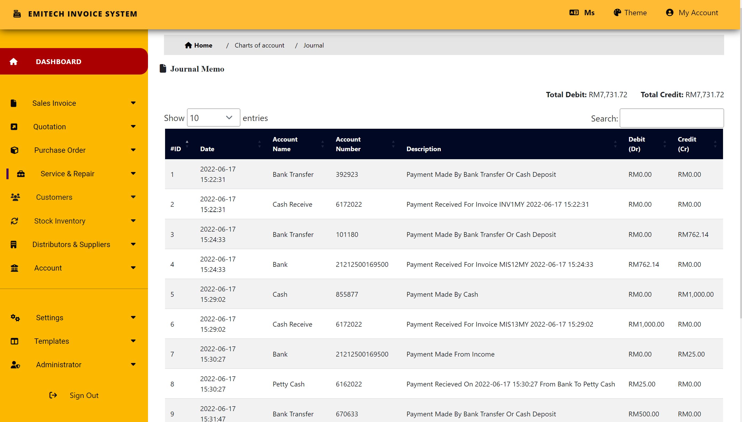The image size is (742, 422).
Task: Click the Home breadcrumb house icon
Action: [x=188, y=45]
